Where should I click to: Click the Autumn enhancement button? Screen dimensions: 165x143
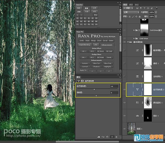pos(85,63)
